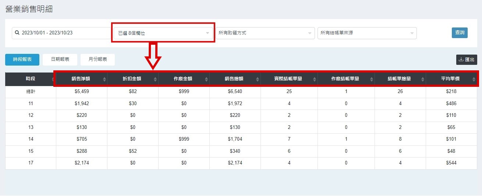The image size is (482, 196).
Task: Switch to the 月份報表 tab
Action: pyautogui.click(x=98, y=59)
